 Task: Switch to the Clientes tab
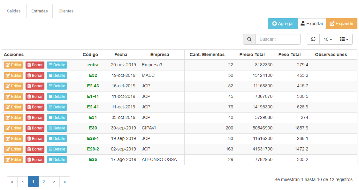click(x=66, y=11)
